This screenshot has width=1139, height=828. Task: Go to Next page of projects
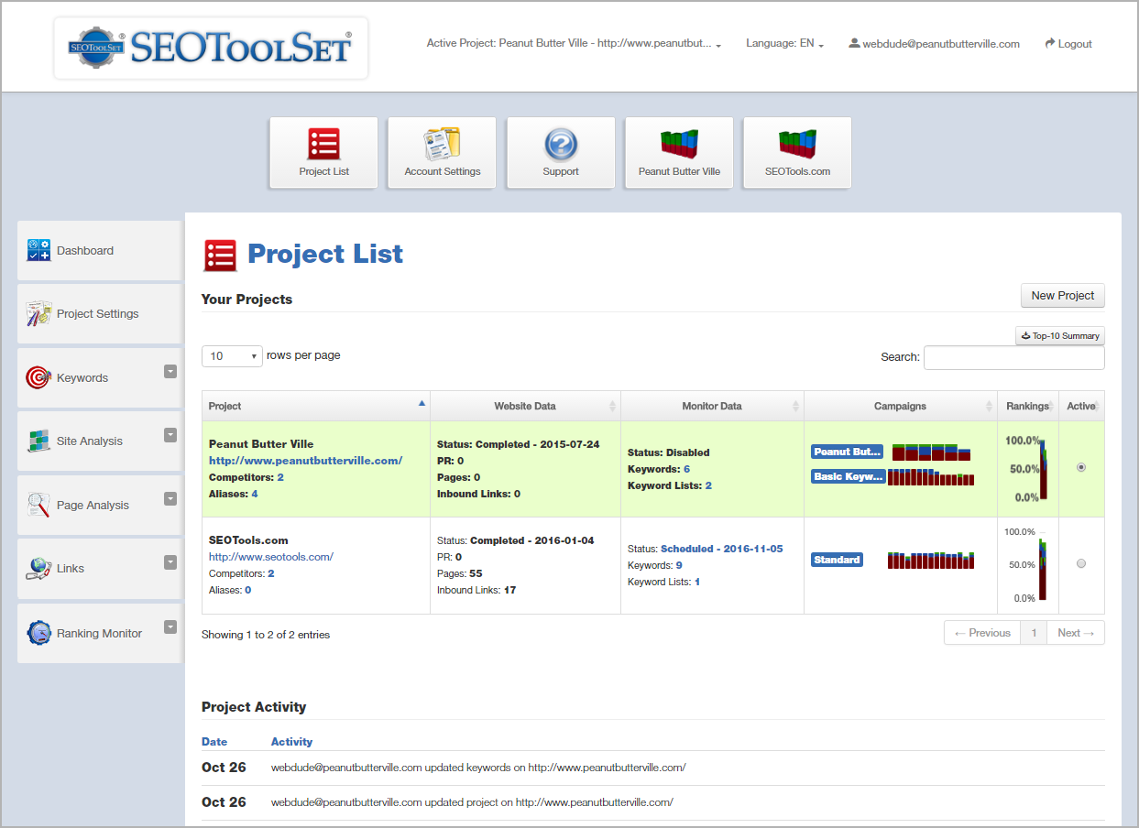1075,633
